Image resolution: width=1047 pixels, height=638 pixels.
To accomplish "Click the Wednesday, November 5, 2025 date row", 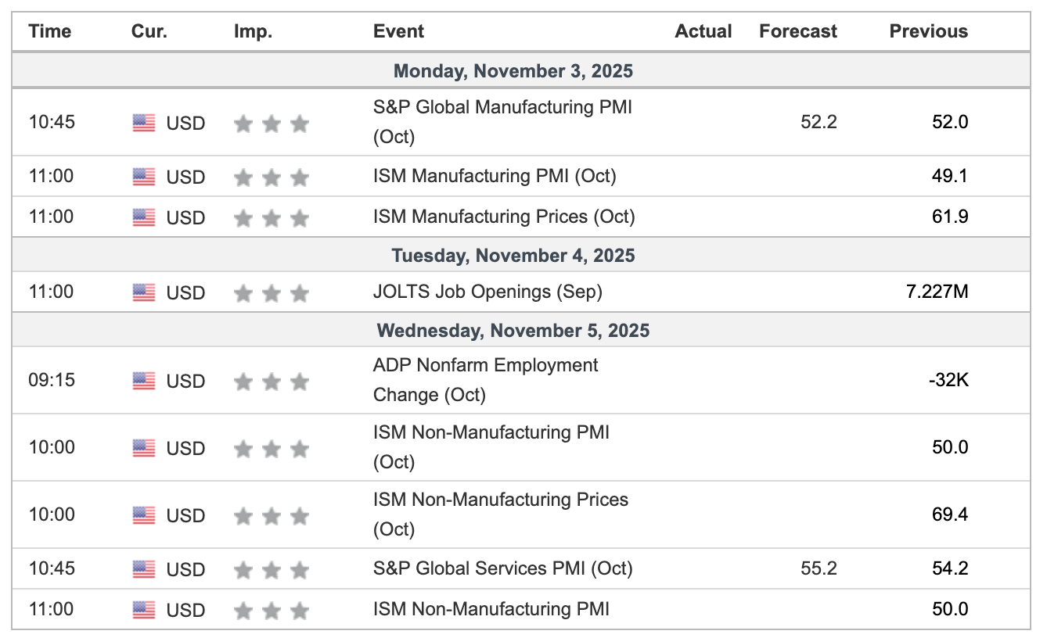I will click(x=513, y=331).
